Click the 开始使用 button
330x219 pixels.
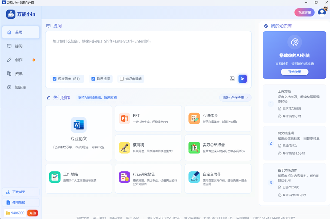pyautogui.click(x=295, y=72)
